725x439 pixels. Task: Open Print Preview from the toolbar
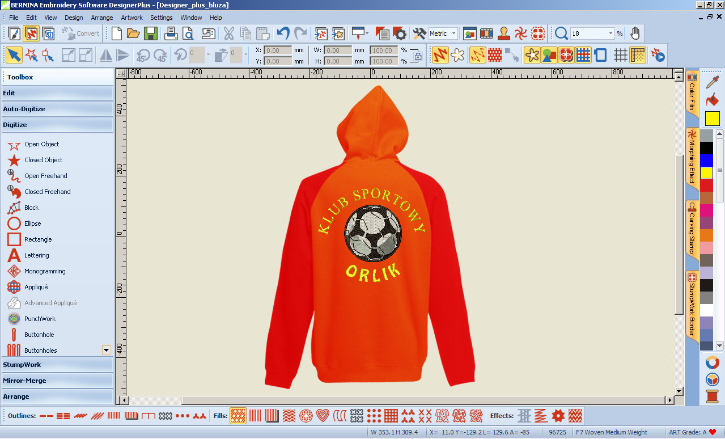188,33
